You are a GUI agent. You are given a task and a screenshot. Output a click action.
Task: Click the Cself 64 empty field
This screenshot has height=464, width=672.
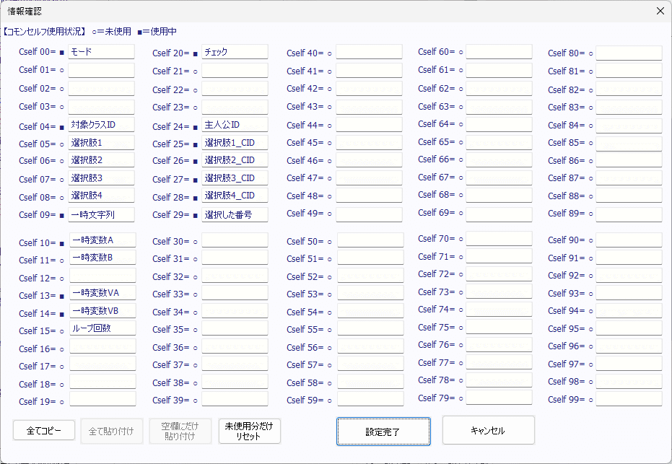pyautogui.click(x=499, y=124)
